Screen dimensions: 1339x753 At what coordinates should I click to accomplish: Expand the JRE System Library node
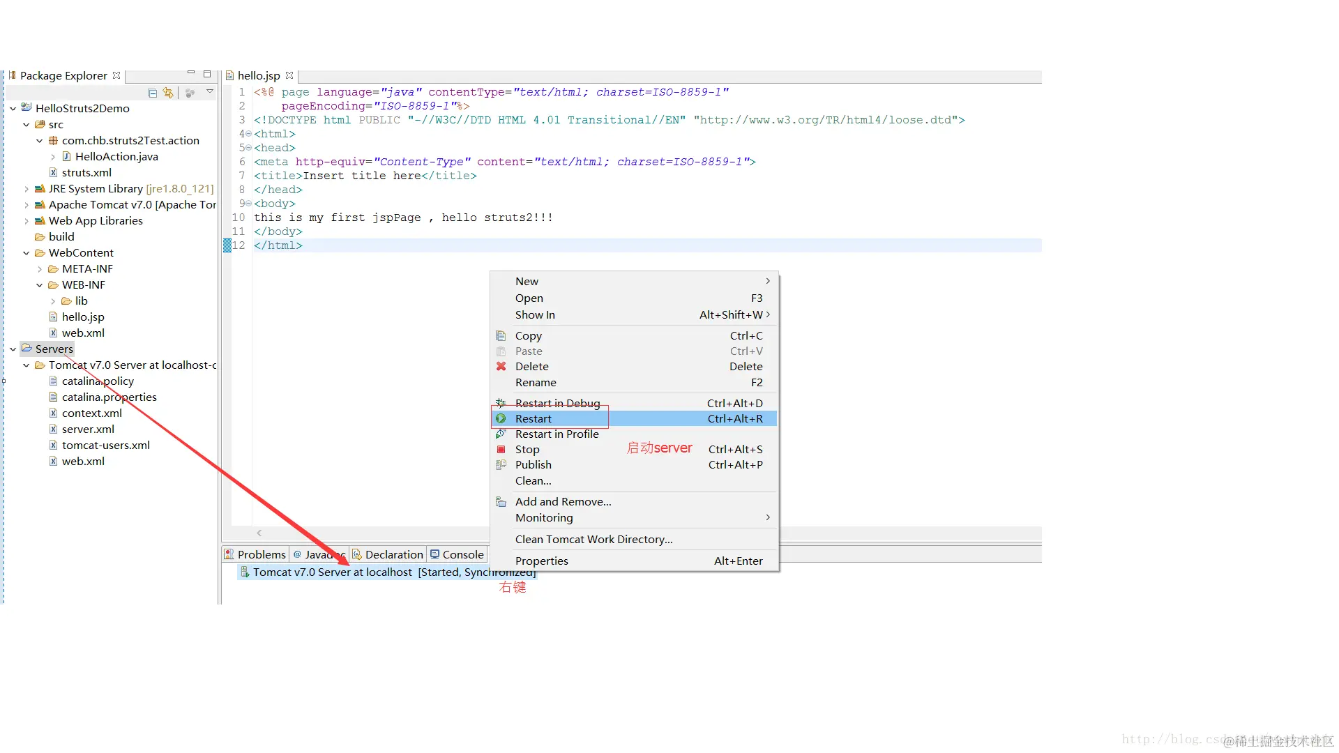pos(27,189)
